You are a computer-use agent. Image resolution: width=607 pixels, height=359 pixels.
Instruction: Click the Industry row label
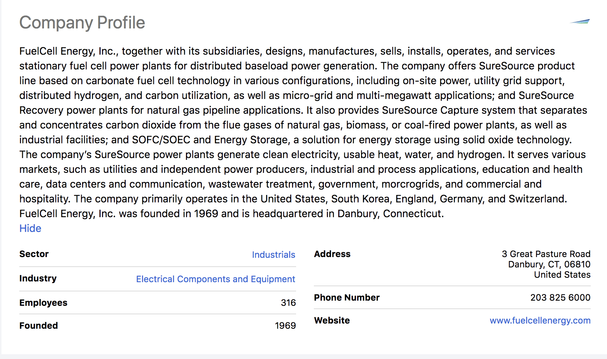38,278
